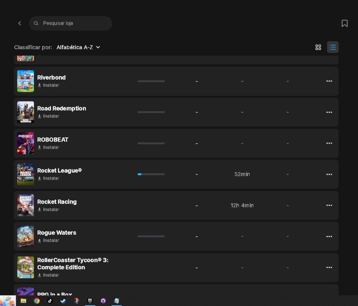Screen dimensions: 358x306
Task: Open the three-dot menu for Rocket League
Action: [329, 174]
